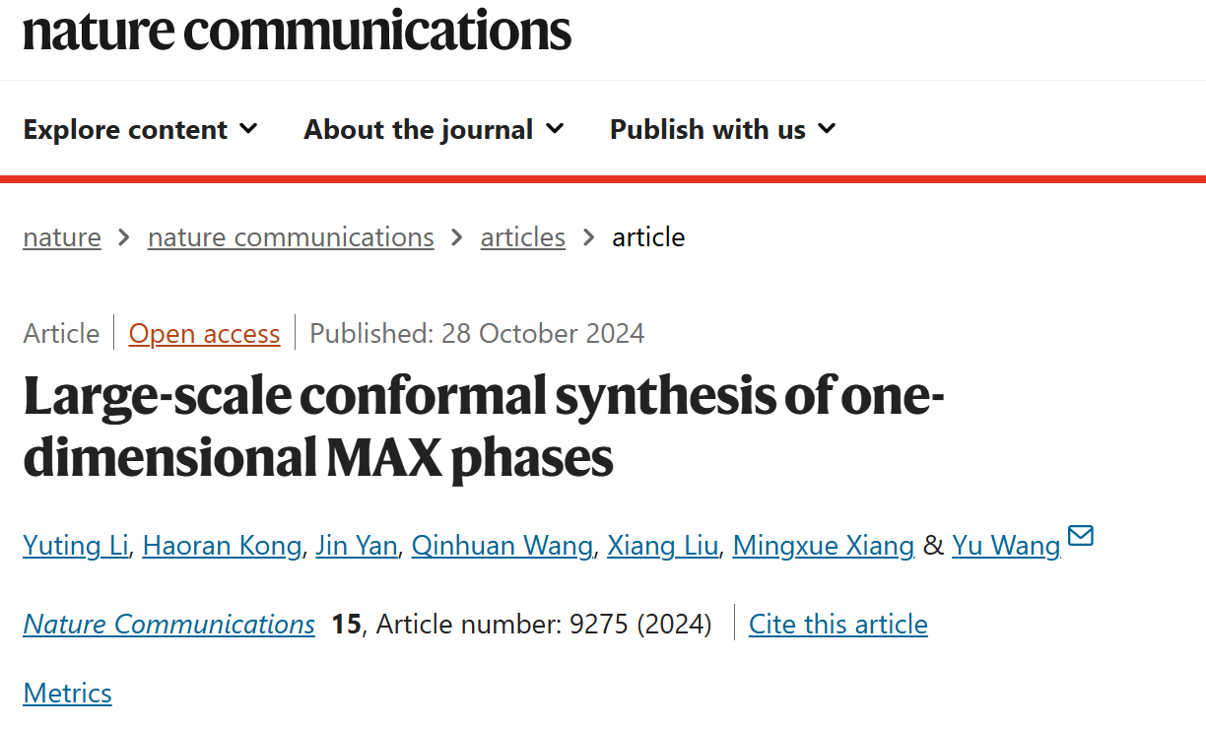Open the Metrics link
Viewport: 1206px width, 729px height.
tap(67, 693)
